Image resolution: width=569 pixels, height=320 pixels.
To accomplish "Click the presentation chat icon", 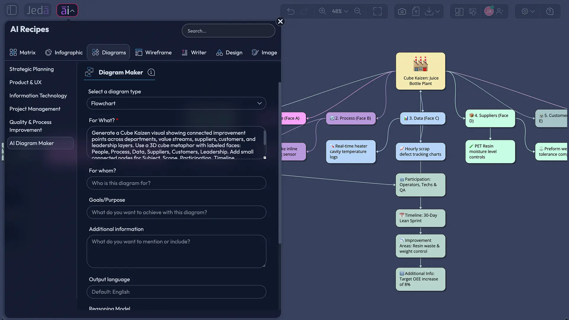I will click(473, 11).
